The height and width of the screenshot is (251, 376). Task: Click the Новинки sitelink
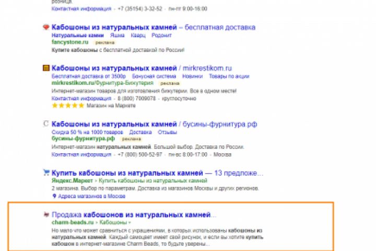click(192, 76)
